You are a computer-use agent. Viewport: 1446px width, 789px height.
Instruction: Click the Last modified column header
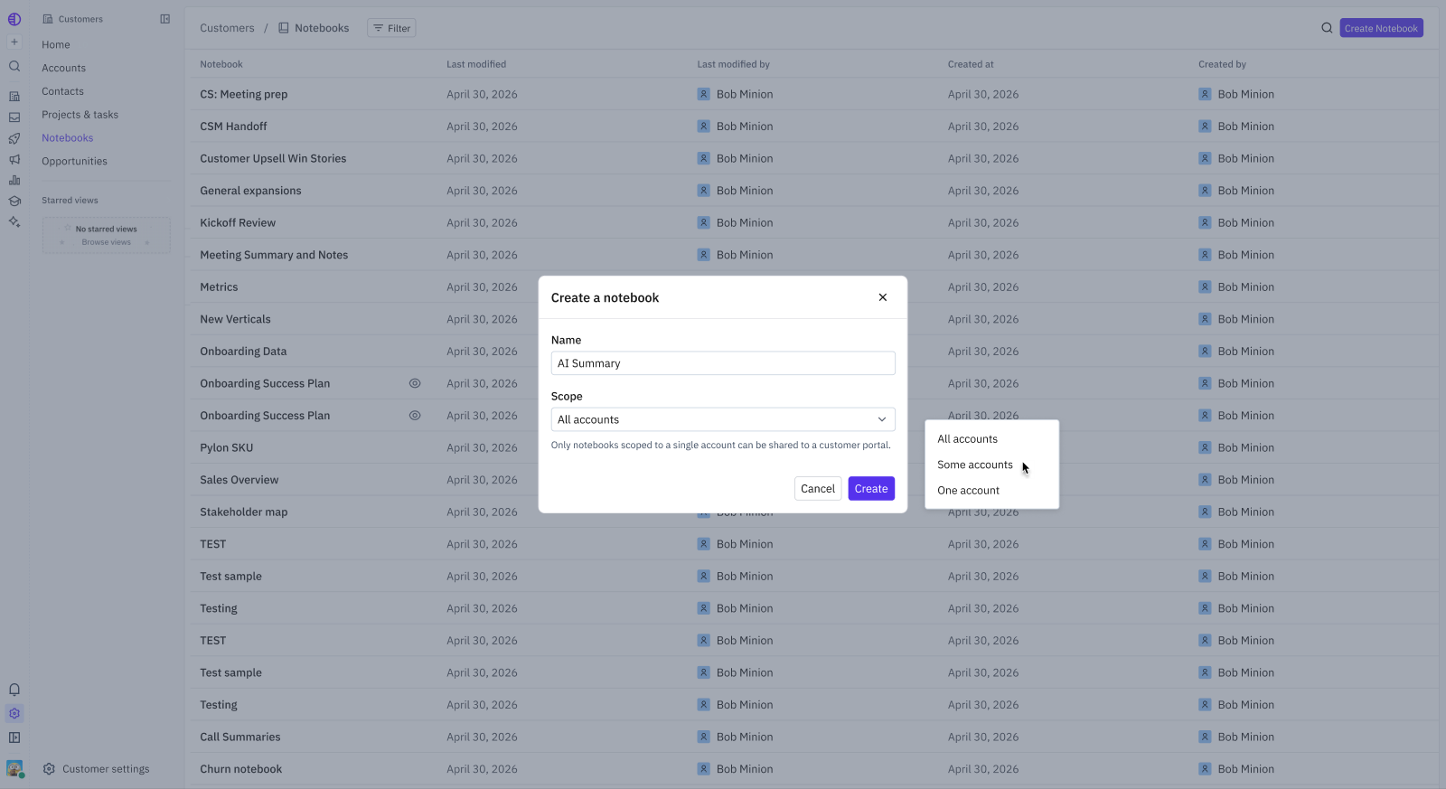pos(476,64)
